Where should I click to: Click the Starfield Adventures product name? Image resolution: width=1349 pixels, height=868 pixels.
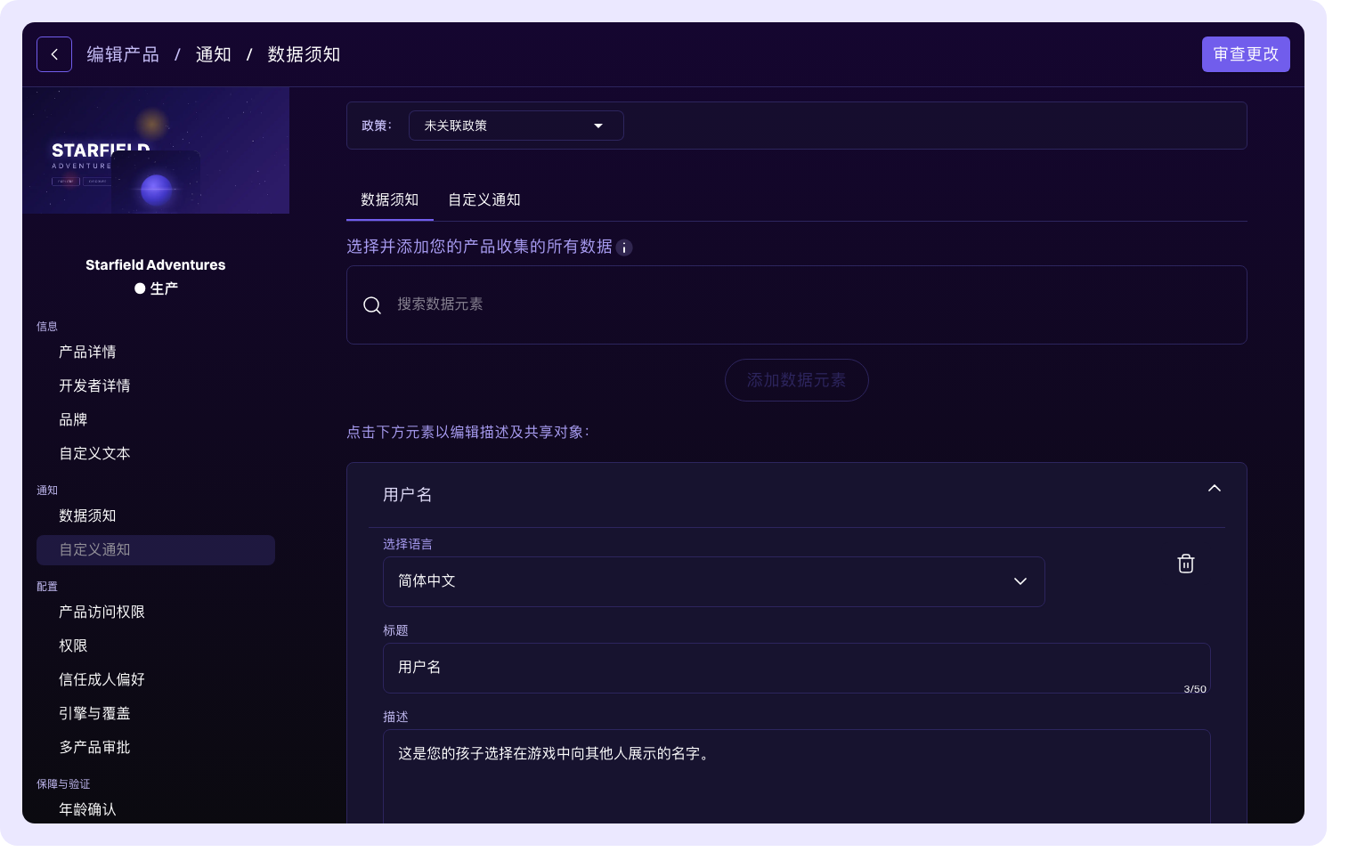pos(156,265)
